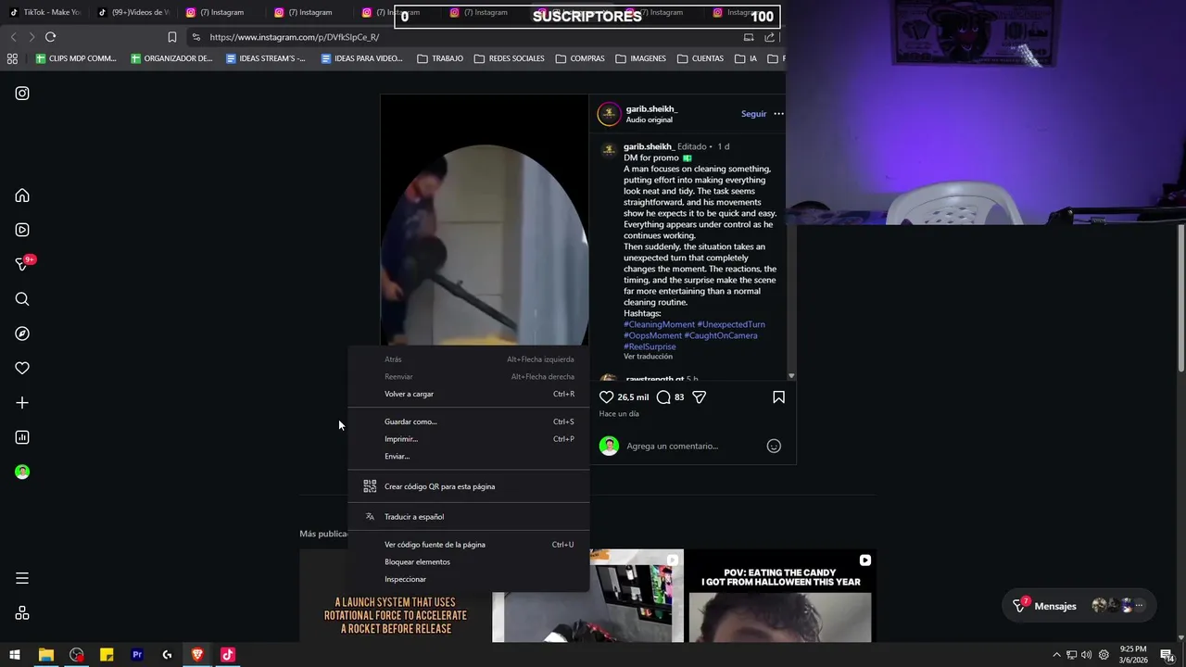Choose Enviar... from the context menu
Viewport: 1186px width, 667px height.
point(468,457)
